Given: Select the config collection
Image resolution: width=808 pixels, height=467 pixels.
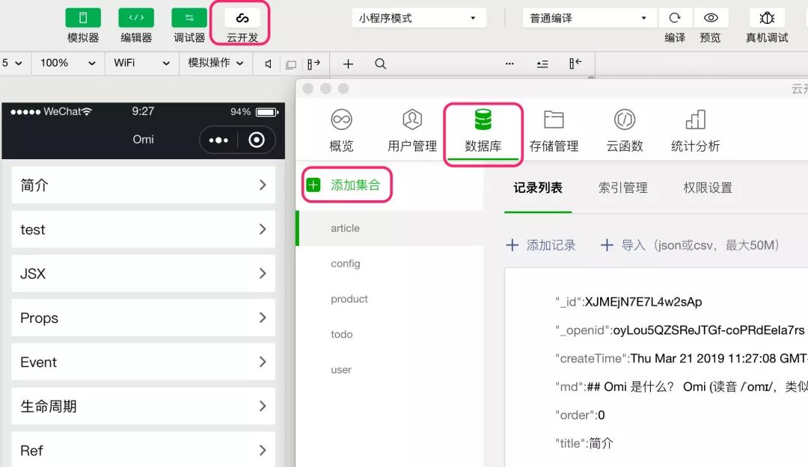Looking at the screenshot, I should (390, 264).
